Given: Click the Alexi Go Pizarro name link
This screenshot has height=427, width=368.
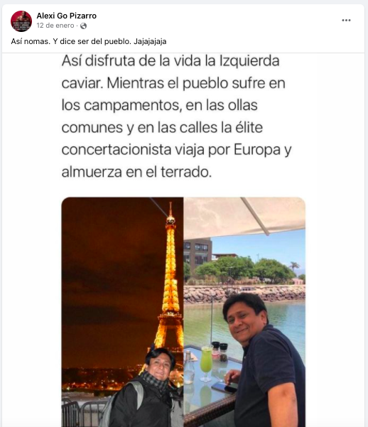Looking at the screenshot, I should pyautogui.click(x=67, y=16).
